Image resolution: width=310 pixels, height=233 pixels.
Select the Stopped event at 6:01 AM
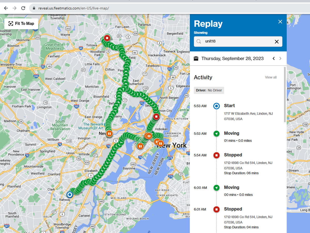pyautogui.click(x=233, y=209)
